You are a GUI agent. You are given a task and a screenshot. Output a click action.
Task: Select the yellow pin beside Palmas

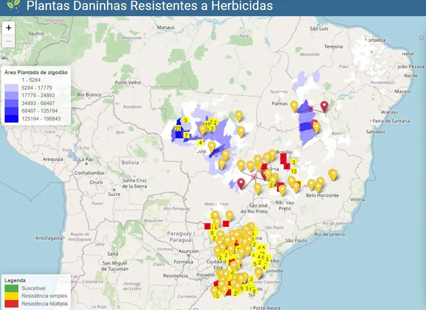[294, 106]
